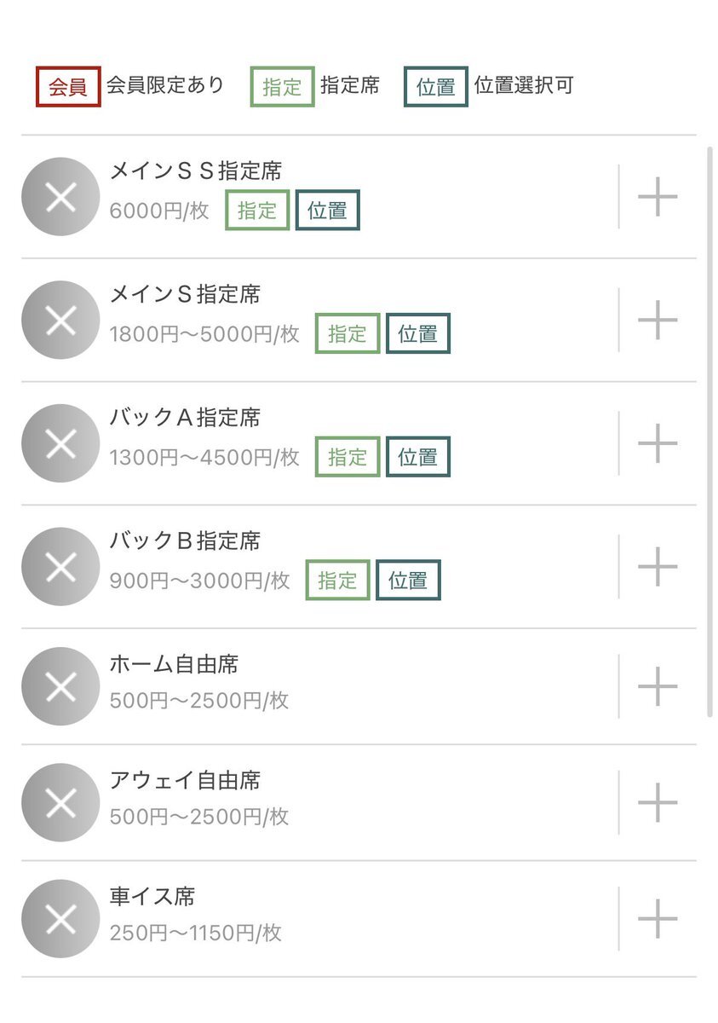Click the X icon beside バックＡ指定席
718x1023 pixels.
(60, 443)
